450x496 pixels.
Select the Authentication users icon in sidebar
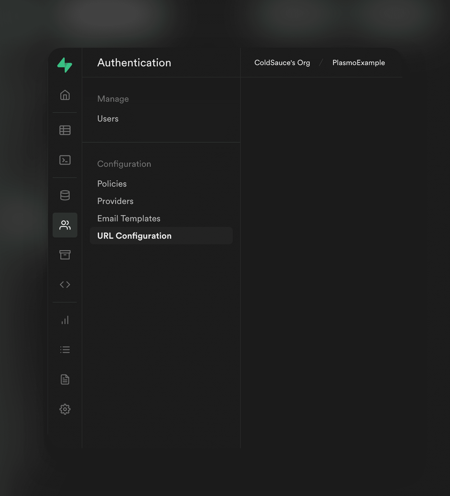[x=65, y=225]
